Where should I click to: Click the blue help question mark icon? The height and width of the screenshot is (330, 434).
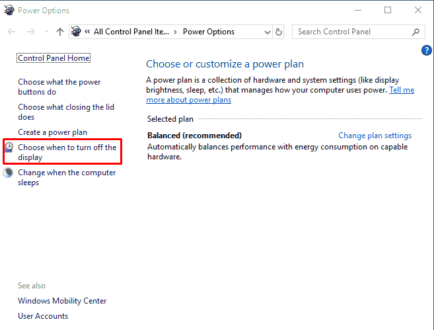tap(427, 50)
